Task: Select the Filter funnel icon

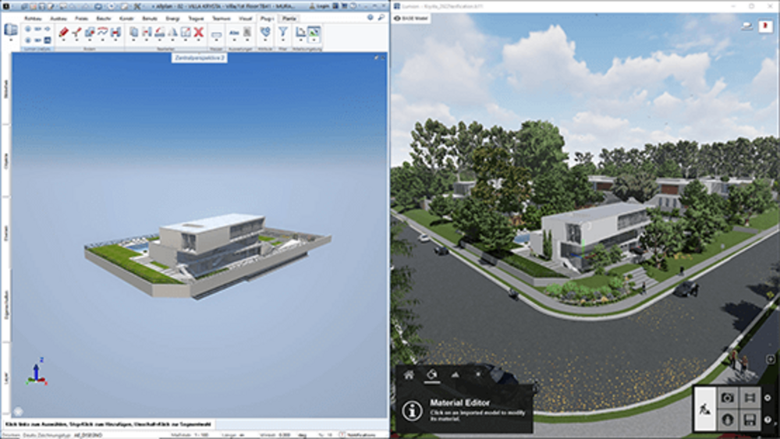Action: coord(283,32)
